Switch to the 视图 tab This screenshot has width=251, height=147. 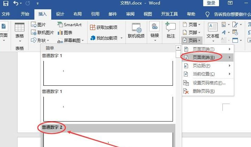[148, 14]
